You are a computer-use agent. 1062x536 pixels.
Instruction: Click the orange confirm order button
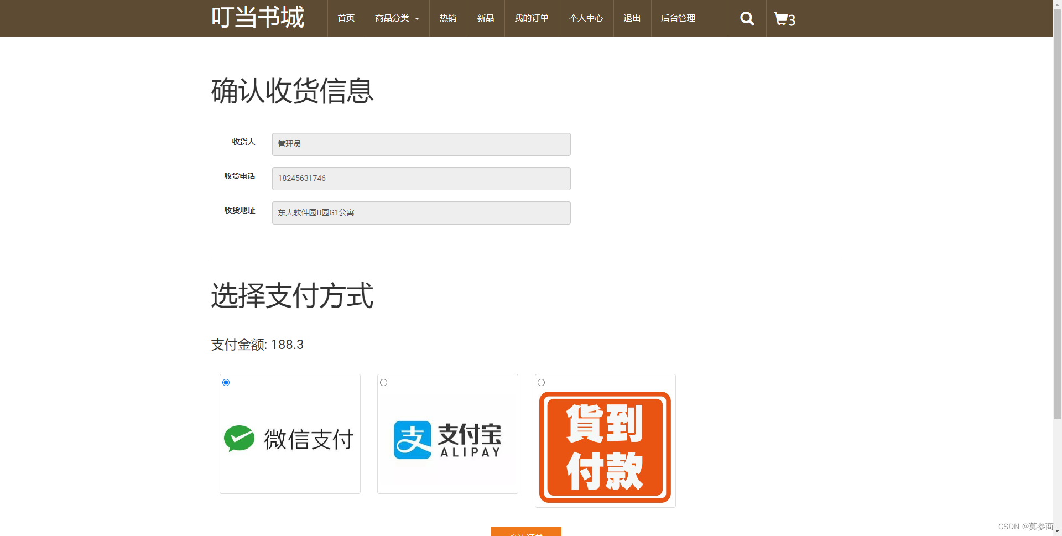point(526,532)
